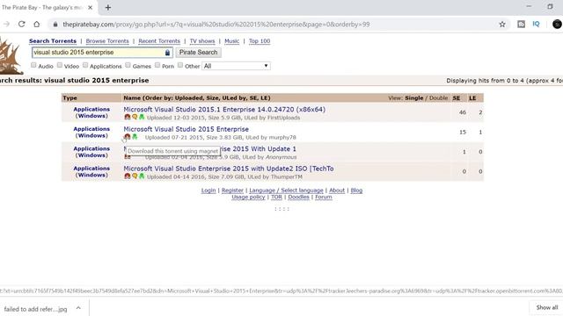Click the magnet icon for the ThumperTM torrent
The width and height of the screenshot is (563, 316).
127,176
